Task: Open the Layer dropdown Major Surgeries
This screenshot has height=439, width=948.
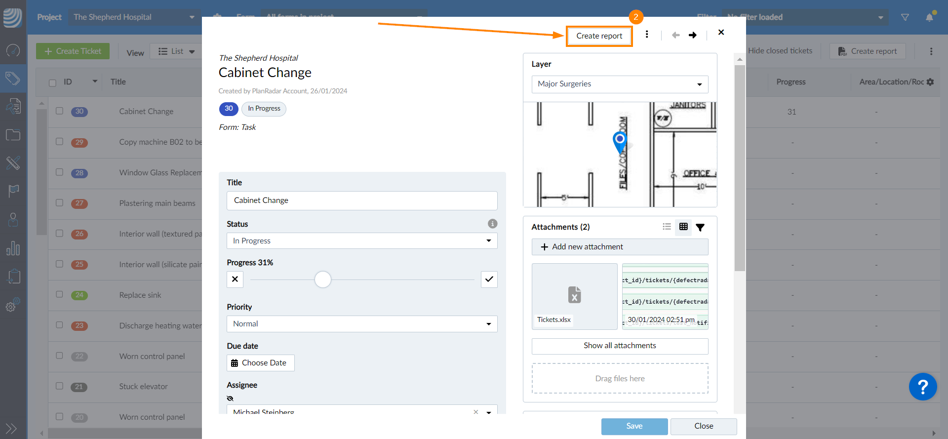Action: 620,84
